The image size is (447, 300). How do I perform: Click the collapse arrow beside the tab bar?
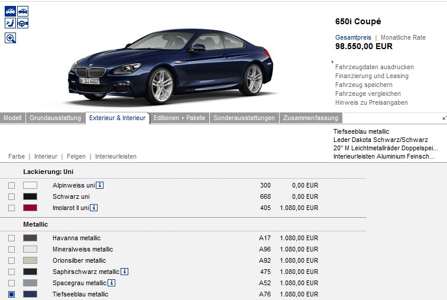[x=445, y=118]
